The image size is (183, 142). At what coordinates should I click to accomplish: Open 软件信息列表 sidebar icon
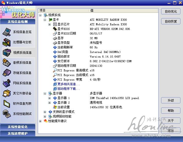[7, 104]
